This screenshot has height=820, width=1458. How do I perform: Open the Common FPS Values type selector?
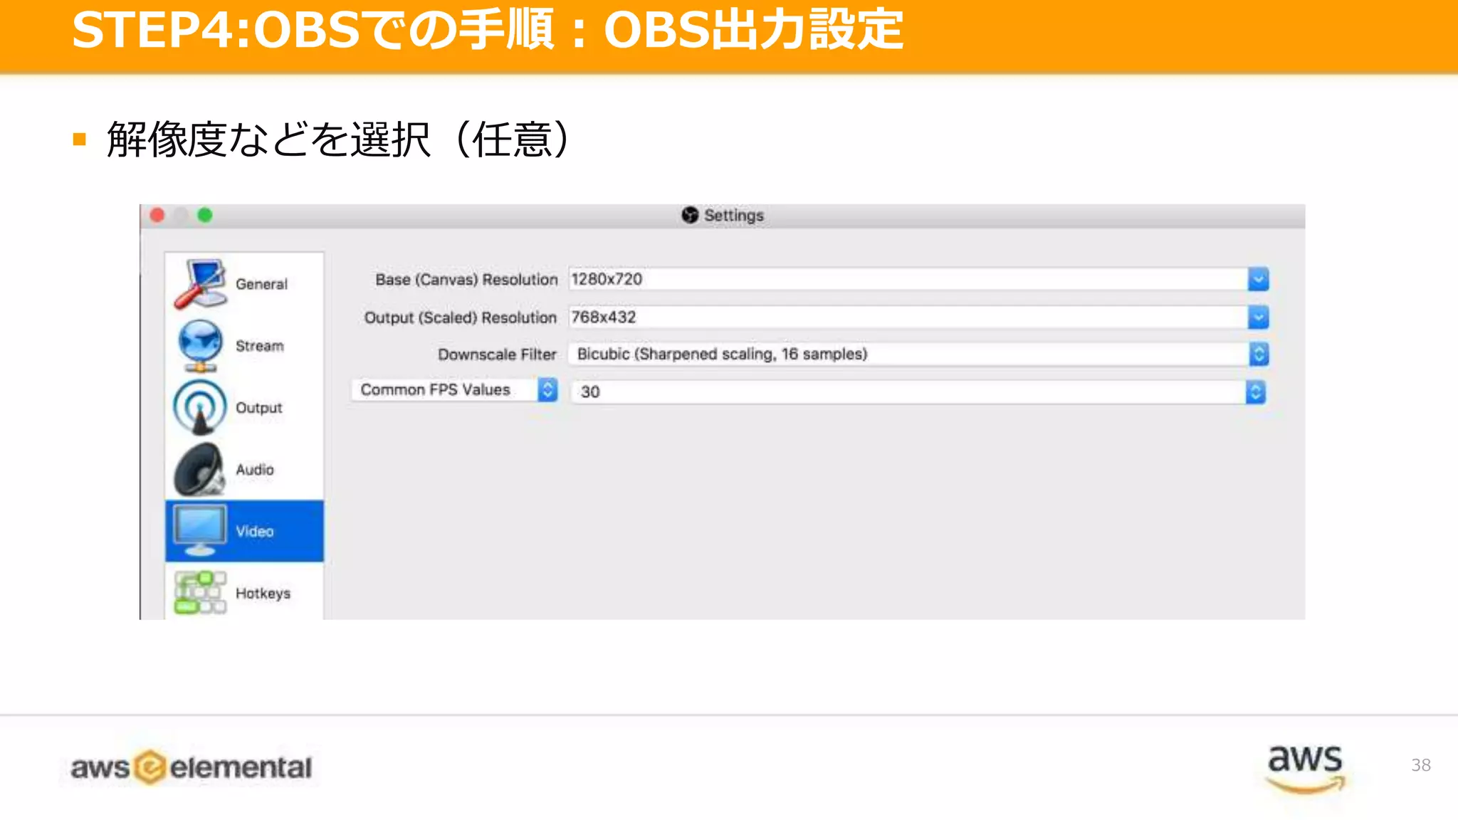(x=454, y=390)
